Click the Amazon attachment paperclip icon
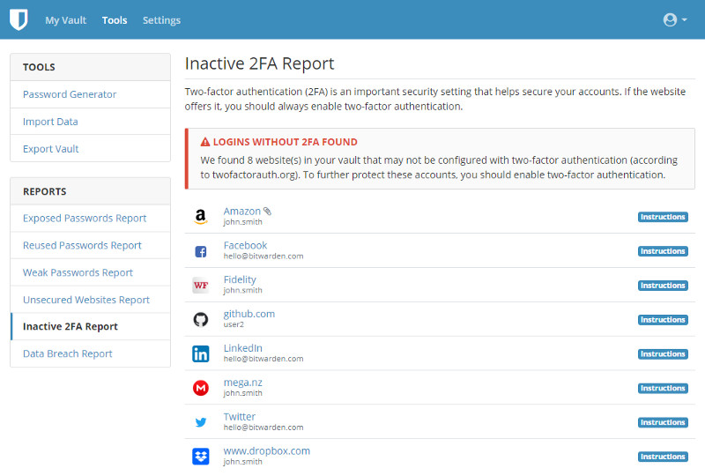Image resolution: width=705 pixels, height=476 pixels. click(268, 212)
